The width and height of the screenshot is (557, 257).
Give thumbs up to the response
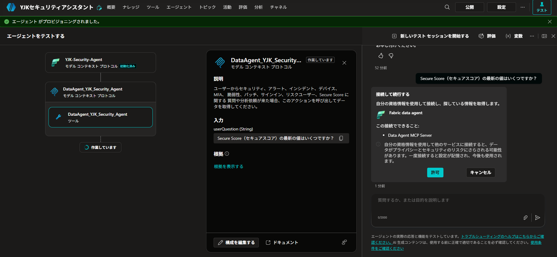coord(381,56)
